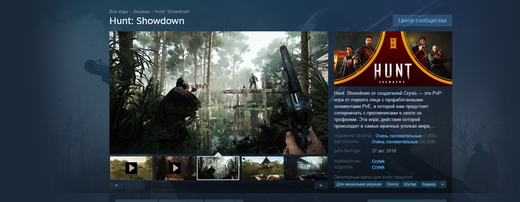
Task: Click the Hunt Showdown header banner image
Action: tap(393, 59)
